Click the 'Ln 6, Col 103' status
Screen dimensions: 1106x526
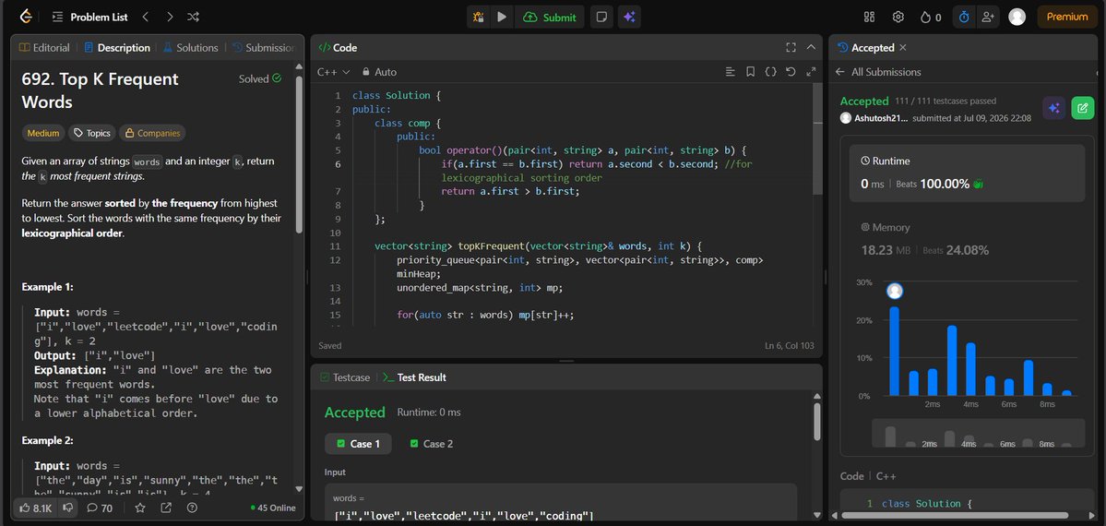tap(790, 346)
